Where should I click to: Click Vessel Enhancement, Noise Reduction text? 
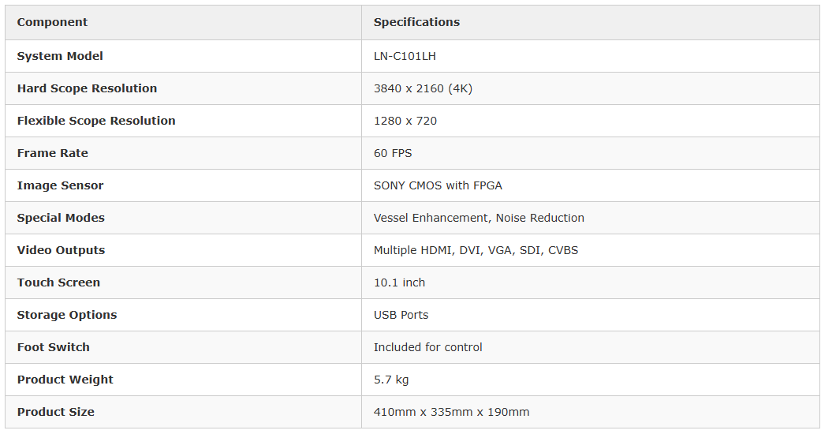[479, 218]
